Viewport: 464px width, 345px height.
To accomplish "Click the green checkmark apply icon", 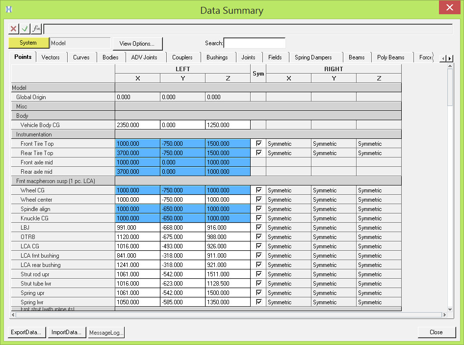I will point(25,28).
